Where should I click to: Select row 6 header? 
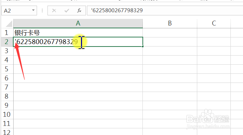(7, 78)
